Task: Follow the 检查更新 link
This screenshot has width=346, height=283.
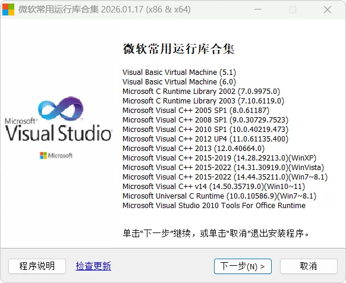Action: point(93,266)
